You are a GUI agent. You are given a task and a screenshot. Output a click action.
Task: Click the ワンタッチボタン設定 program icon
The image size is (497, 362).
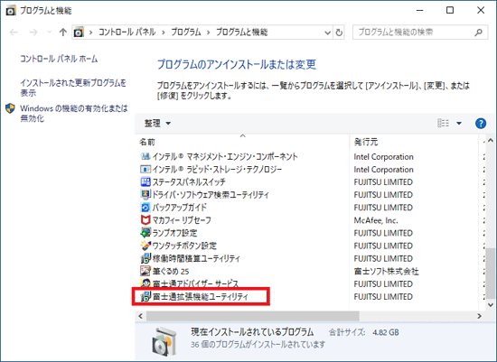145,246
